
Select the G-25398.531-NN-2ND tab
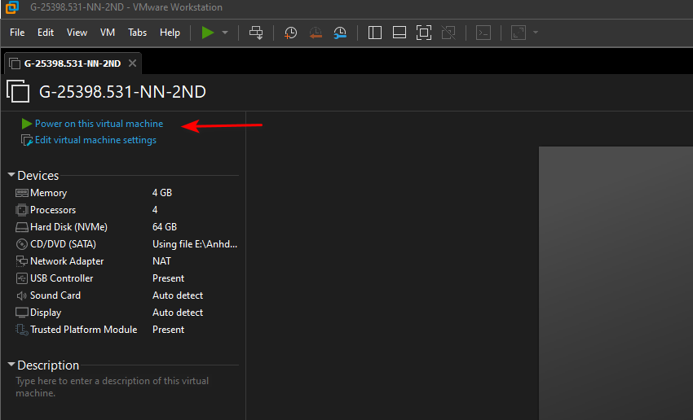[73, 63]
